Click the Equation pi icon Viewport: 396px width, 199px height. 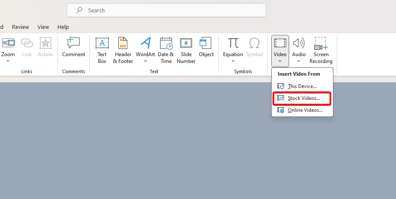coord(233,43)
